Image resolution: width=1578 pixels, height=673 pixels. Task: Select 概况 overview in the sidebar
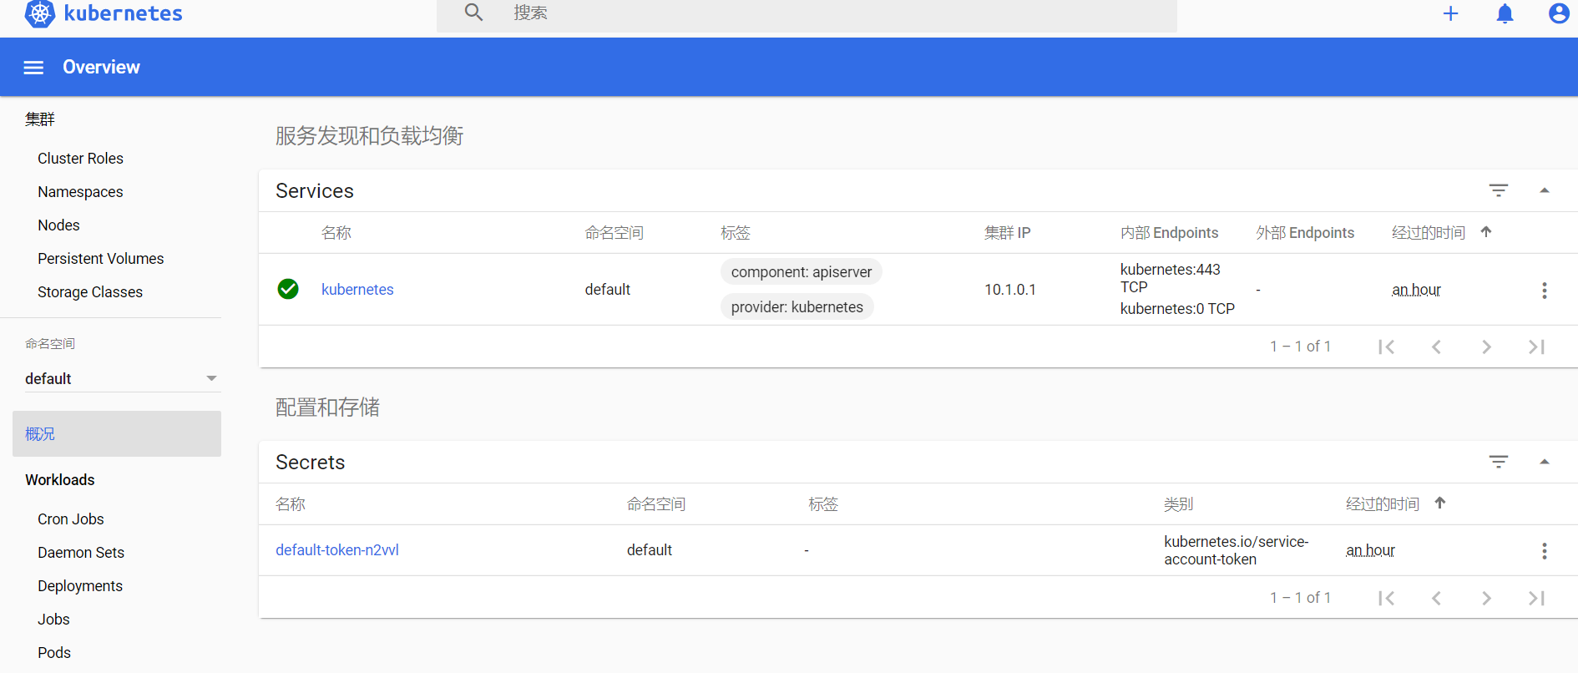[x=117, y=433]
